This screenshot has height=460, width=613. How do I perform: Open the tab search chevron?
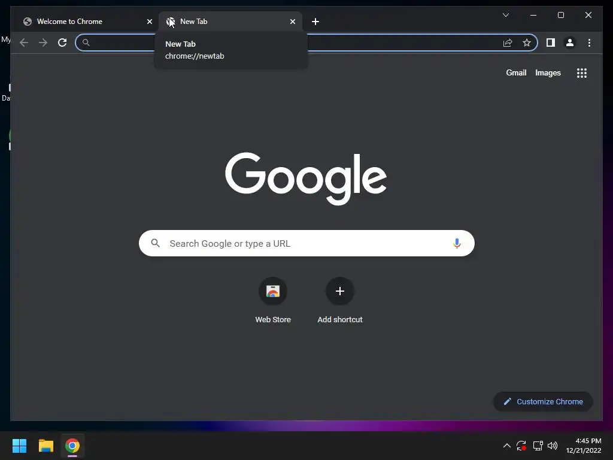[505, 15]
